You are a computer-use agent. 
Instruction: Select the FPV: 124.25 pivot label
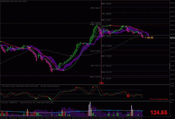(x=107, y=46)
